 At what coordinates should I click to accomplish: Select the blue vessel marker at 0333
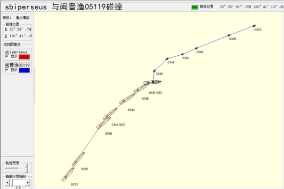pos(254,26)
